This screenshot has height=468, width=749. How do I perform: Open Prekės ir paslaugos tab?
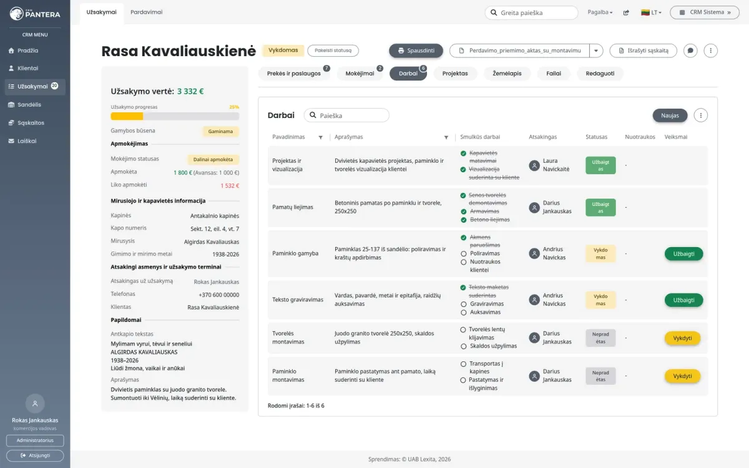(x=294, y=74)
